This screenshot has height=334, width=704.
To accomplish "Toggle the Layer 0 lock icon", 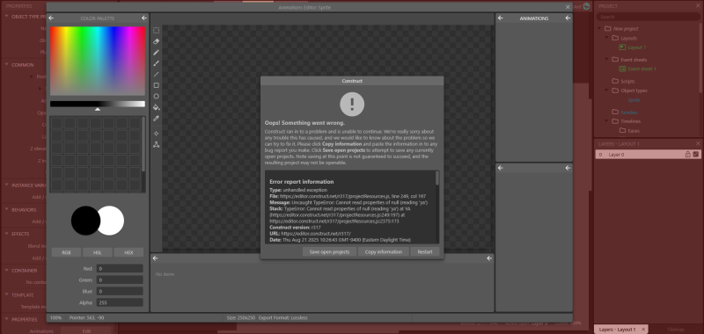I will coord(687,154).
